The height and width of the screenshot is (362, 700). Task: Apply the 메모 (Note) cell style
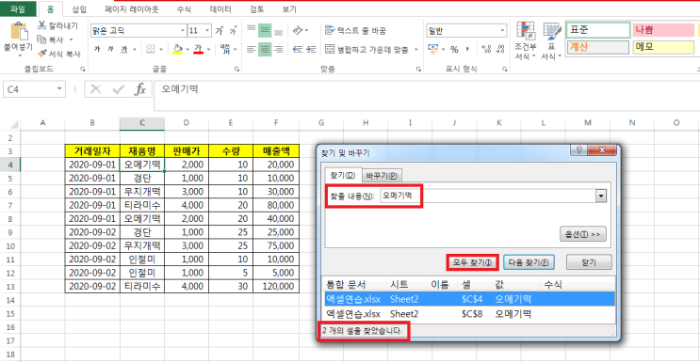[663, 47]
